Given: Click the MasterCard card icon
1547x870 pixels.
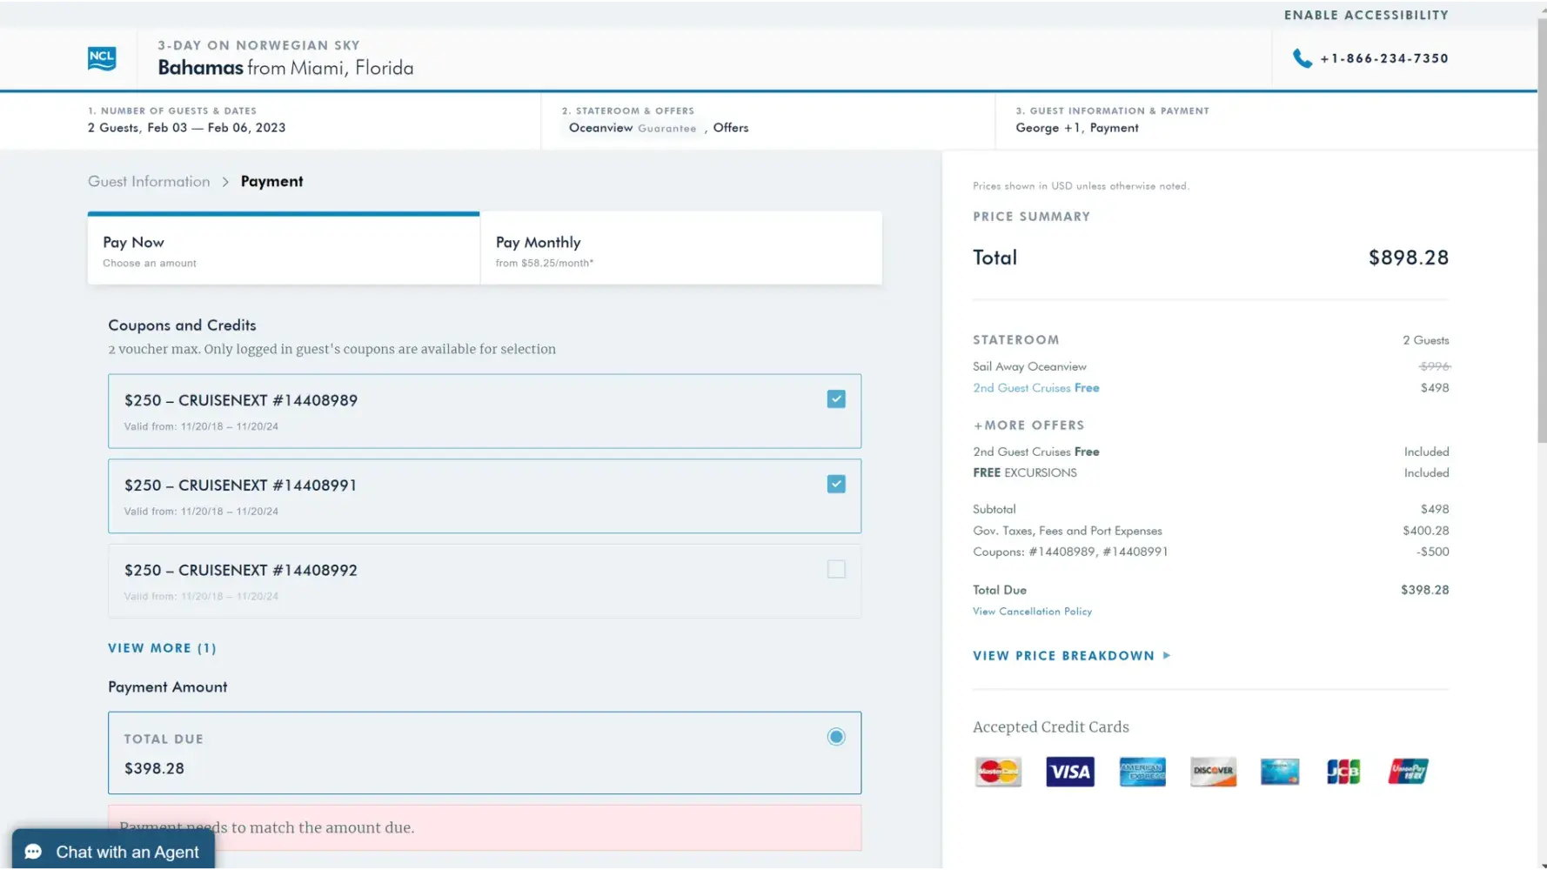Looking at the screenshot, I should point(998,772).
